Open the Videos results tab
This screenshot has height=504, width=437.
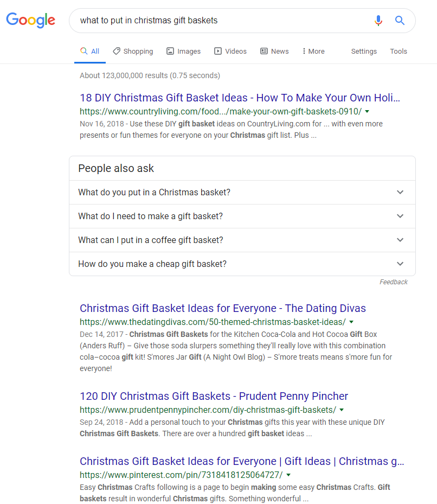pos(230,52)
